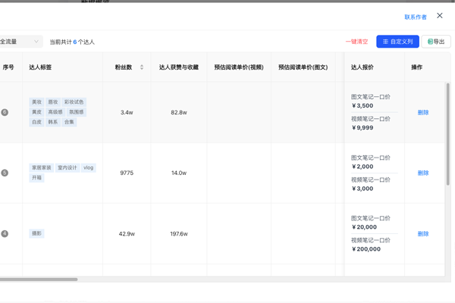Open the 全流量 dropdown

coord(19,42)
